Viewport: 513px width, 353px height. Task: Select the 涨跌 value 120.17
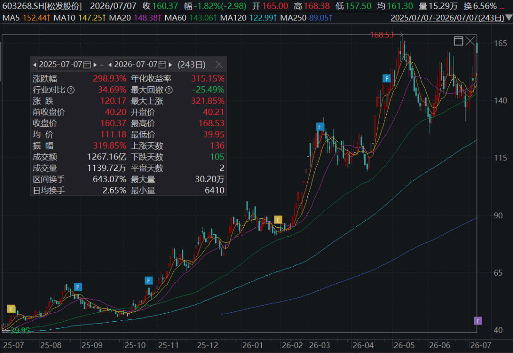point(113,101)
